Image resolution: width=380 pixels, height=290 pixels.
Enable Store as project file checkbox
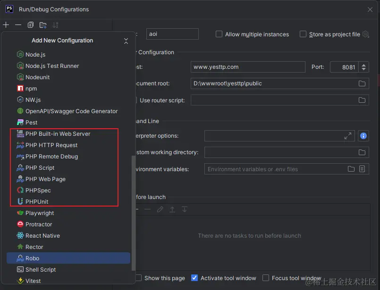pos(303,34)
